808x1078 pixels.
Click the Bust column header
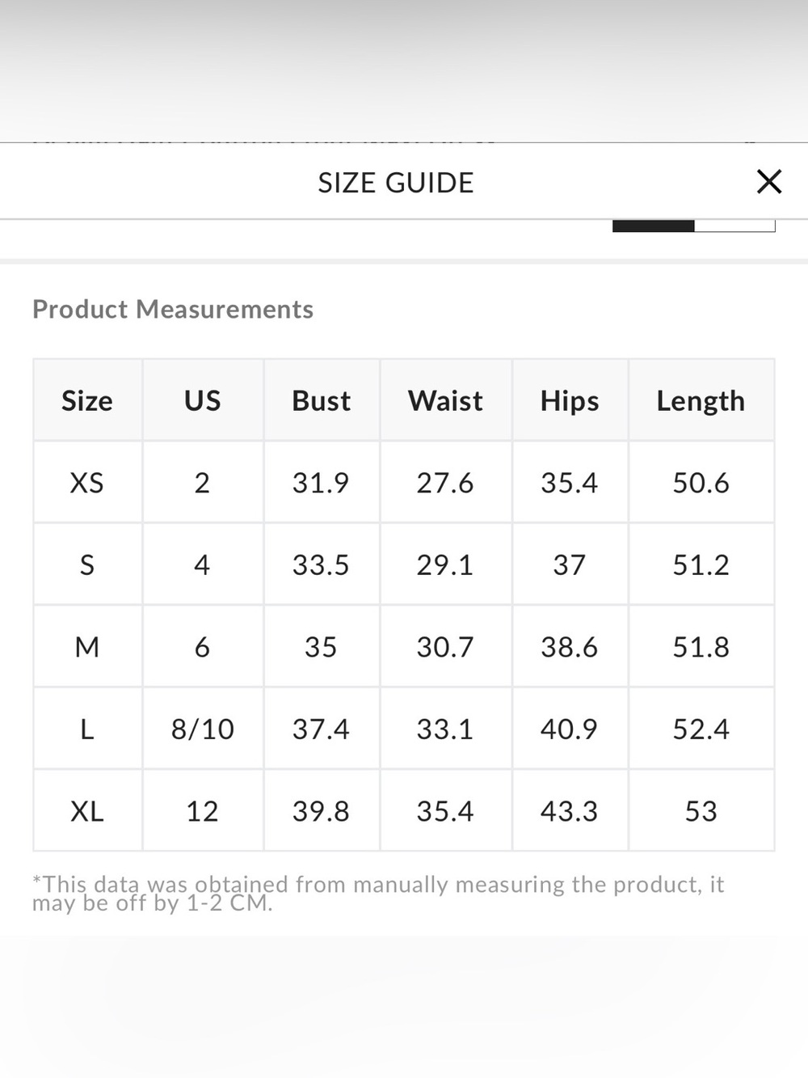point(322,400)
